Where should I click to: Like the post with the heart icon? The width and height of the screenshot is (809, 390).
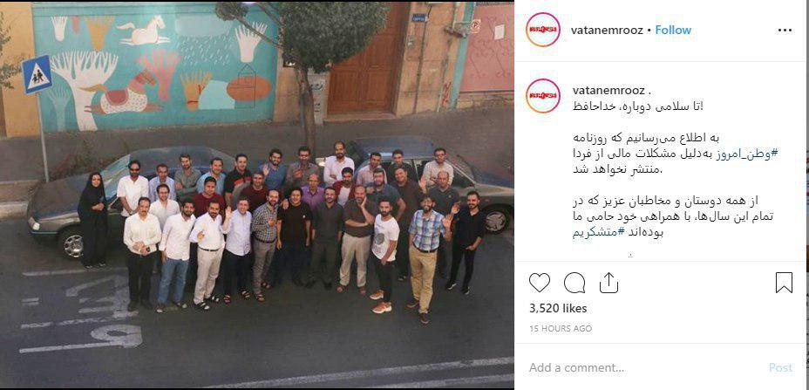539,283
